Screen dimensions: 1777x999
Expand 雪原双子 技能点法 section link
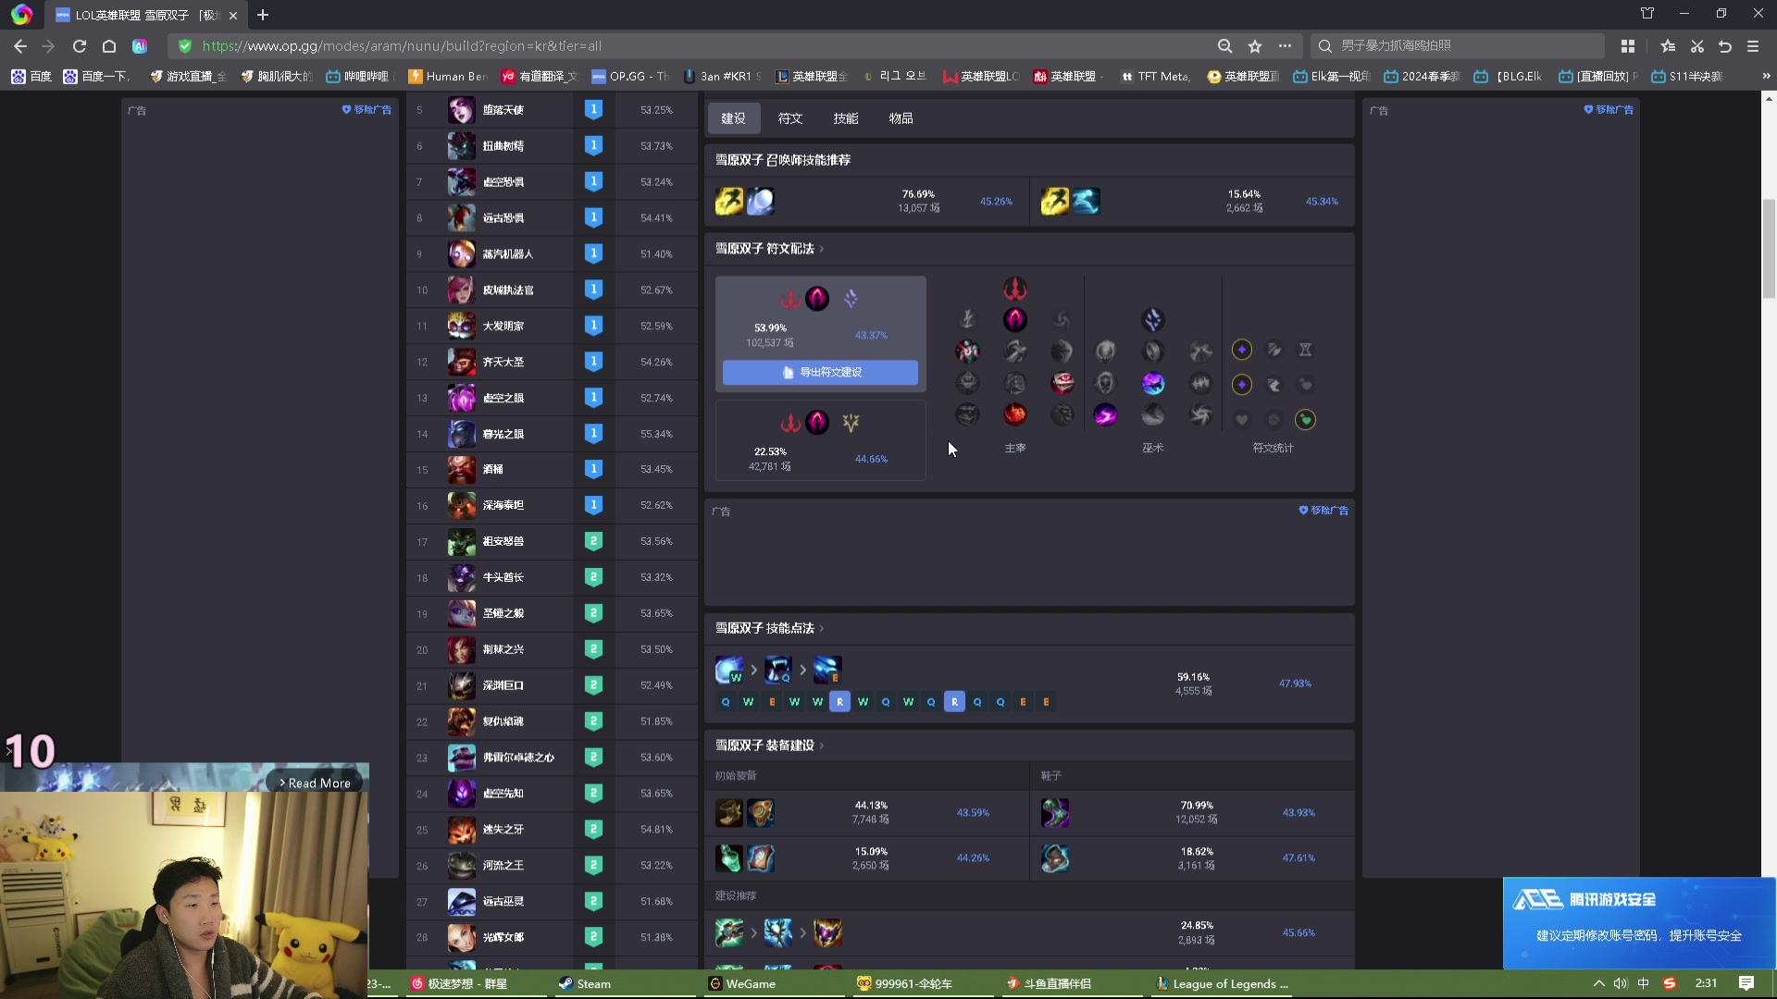(x=769, y=628)
